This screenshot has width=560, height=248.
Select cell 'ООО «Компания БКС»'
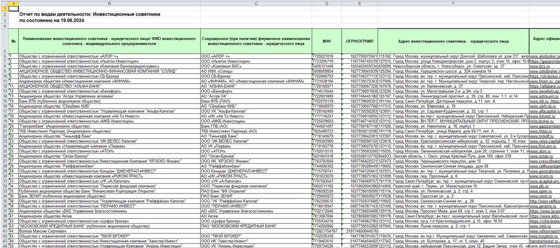click(255, 66)
